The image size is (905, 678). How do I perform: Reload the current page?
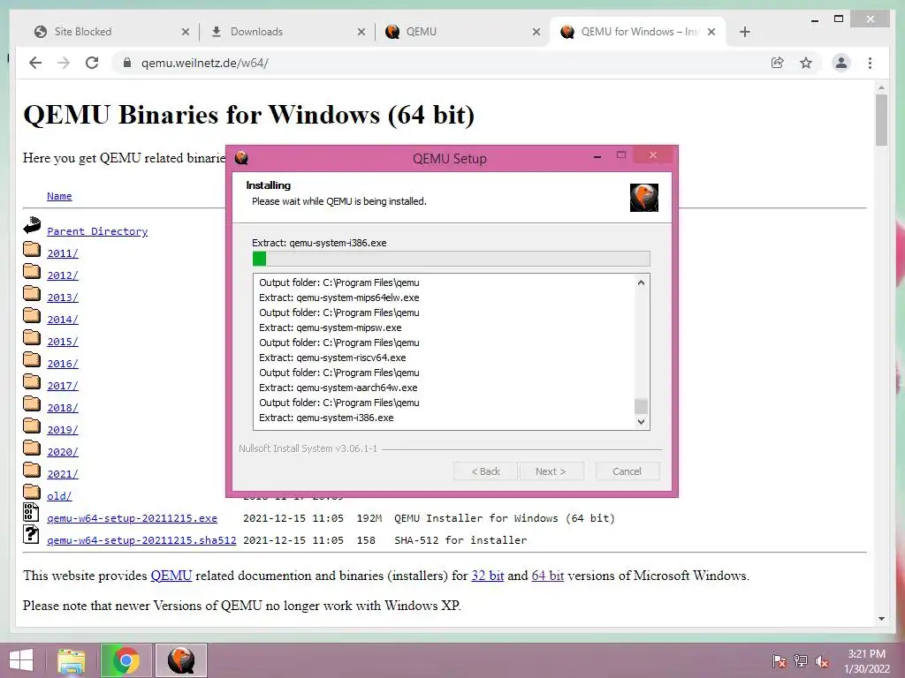[92, 63]
